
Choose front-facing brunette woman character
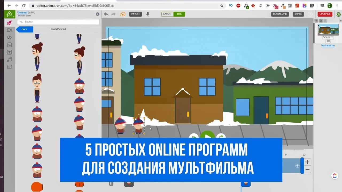[x=37, y=88]
